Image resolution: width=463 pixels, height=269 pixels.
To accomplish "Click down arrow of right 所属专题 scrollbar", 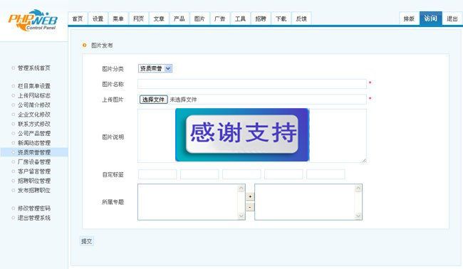I will 358,216.
